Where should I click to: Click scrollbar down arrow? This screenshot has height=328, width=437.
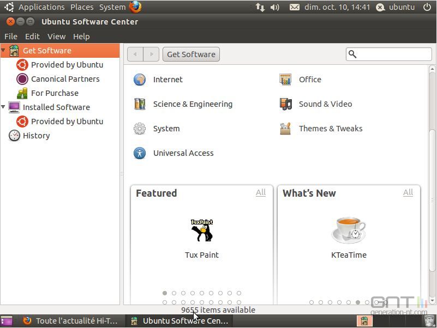coord(432,301)
